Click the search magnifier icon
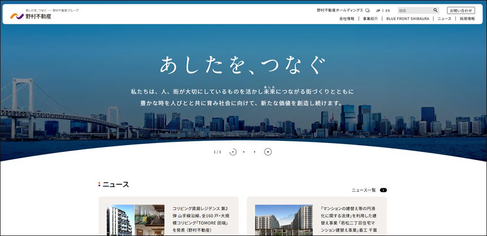This screenshot has height=236, width=487. point(435,10)
